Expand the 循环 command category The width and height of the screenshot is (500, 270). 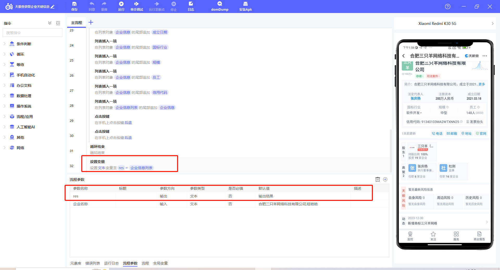pyautogui.click(x=4, y=54)
